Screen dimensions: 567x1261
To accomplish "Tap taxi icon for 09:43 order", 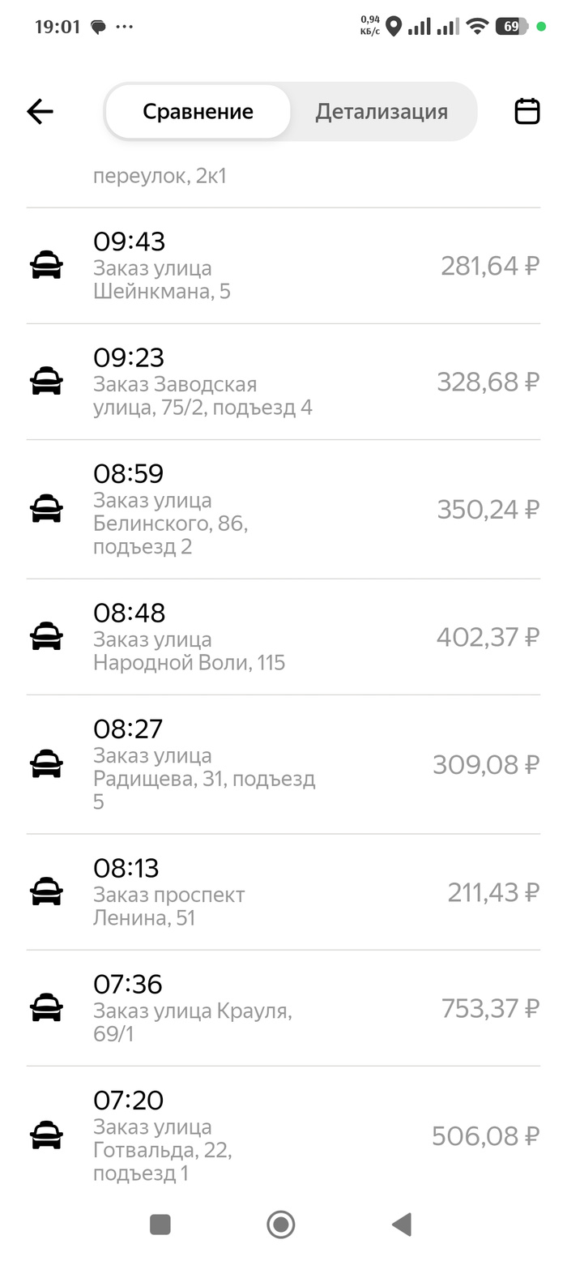I will 46,266.
